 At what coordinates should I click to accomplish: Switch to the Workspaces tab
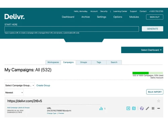(53, 62)
